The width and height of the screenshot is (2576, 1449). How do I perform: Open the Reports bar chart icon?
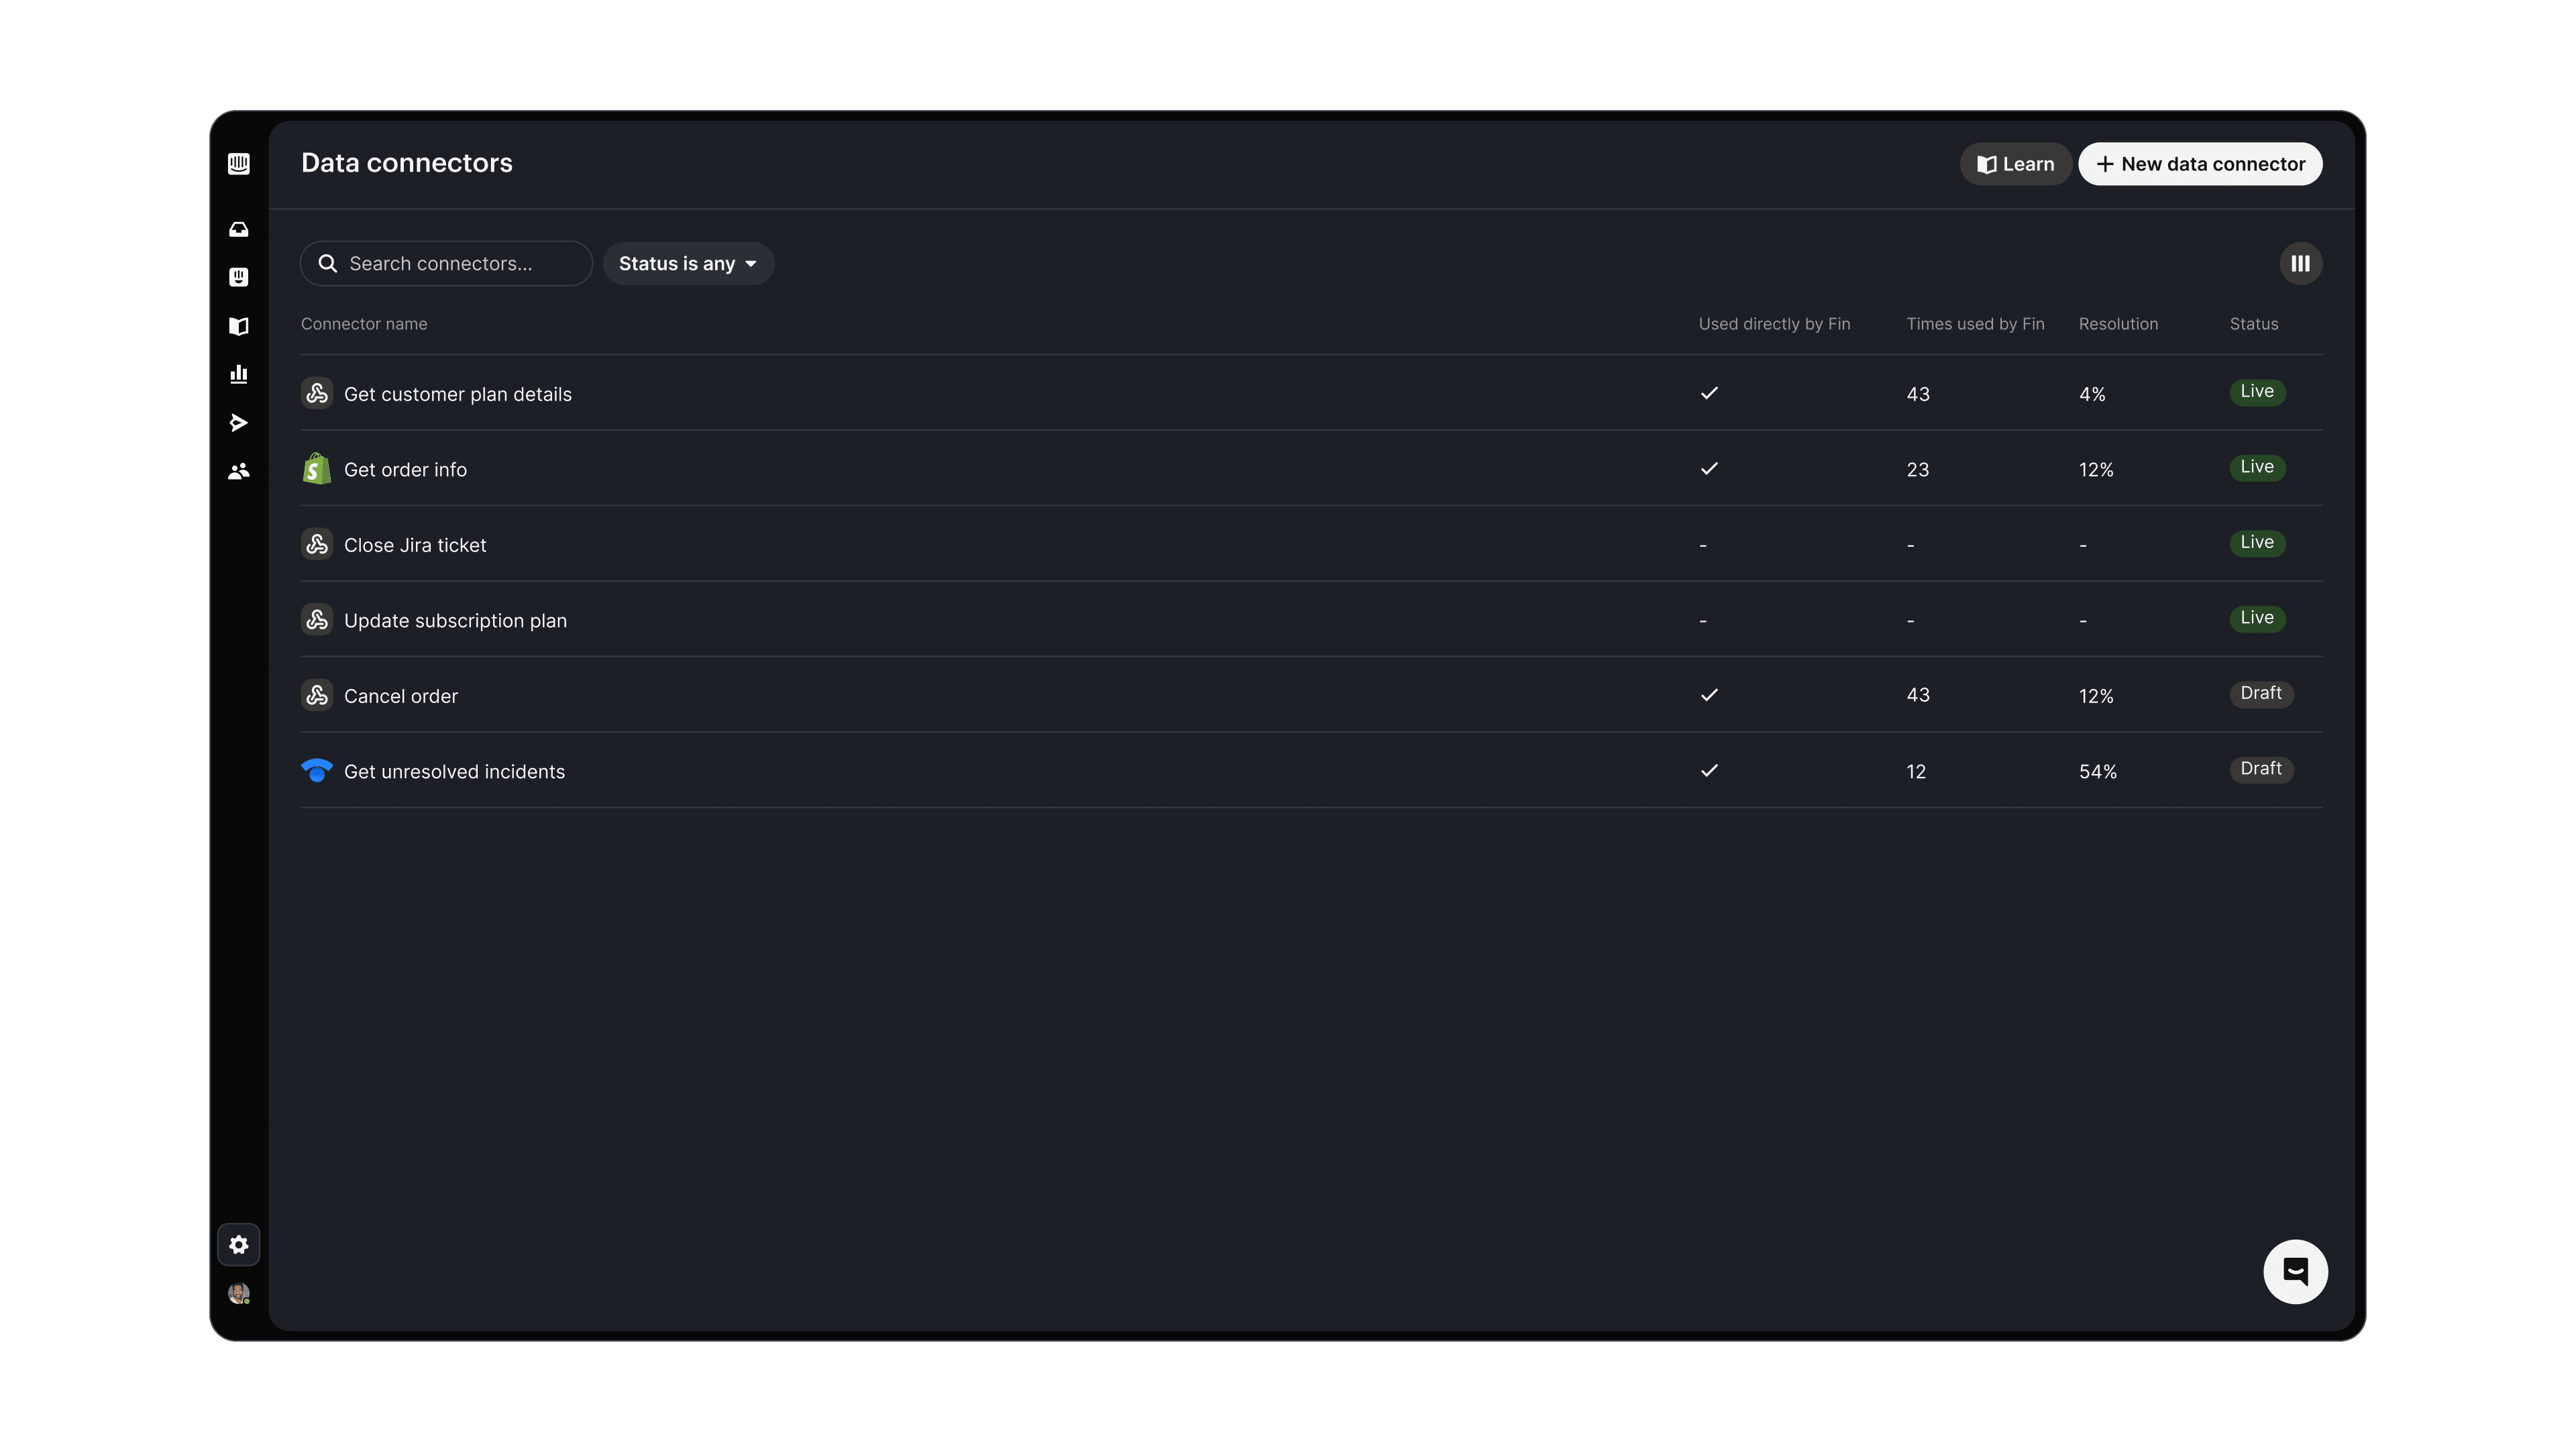point(238,374)
